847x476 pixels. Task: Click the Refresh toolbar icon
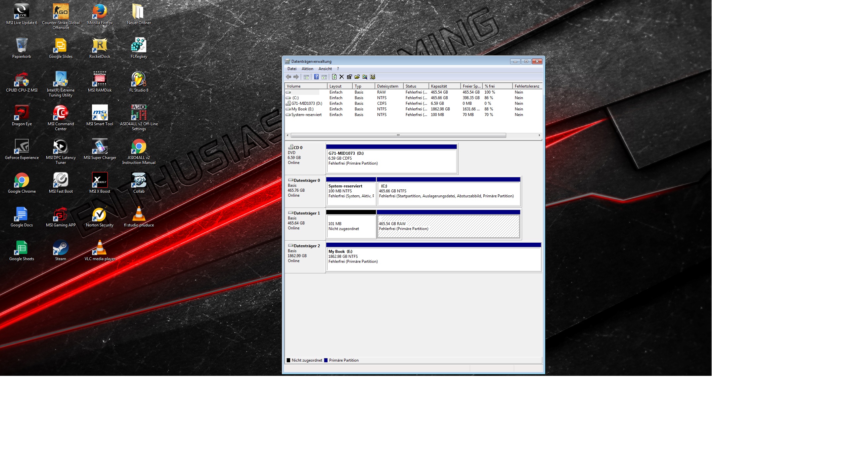tap(334, 77)
